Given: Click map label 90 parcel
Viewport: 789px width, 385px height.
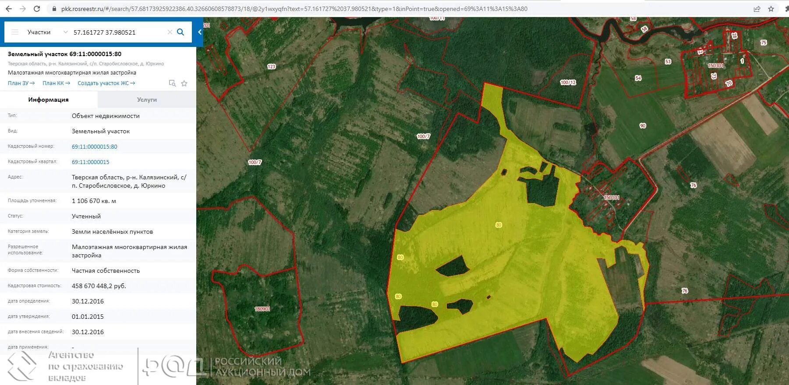Looking at the screenshot, I should [x=643, y=126].
